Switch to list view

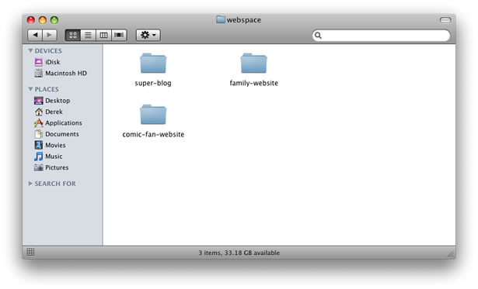click(88, 35)
